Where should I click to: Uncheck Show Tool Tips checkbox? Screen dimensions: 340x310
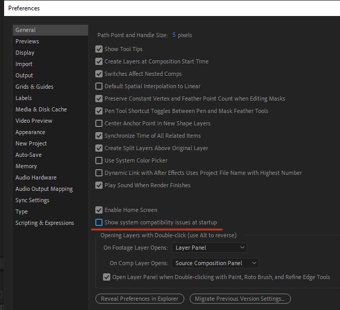99,49
